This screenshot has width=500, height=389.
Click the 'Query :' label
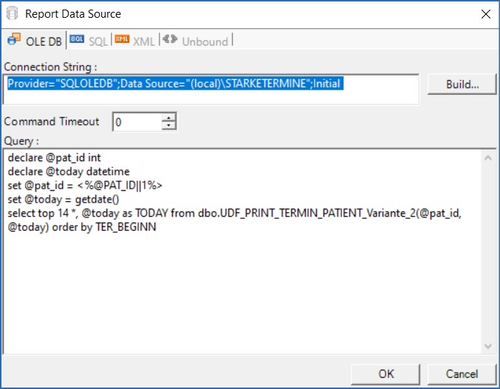21,141
